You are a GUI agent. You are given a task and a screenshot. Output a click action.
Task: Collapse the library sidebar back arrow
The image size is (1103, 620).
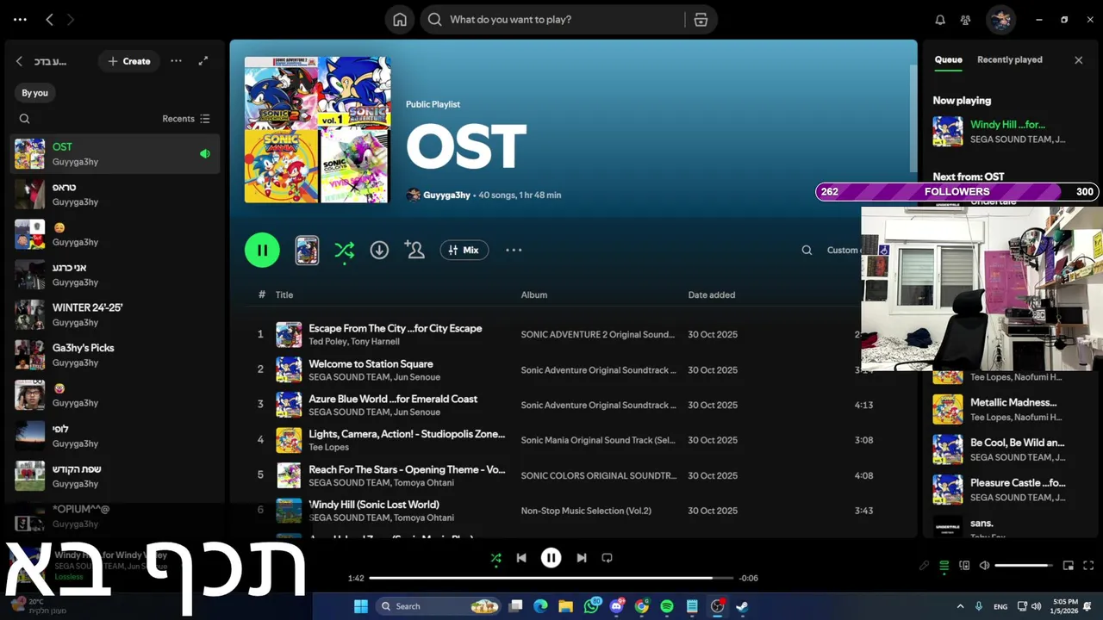pos(19,61)
